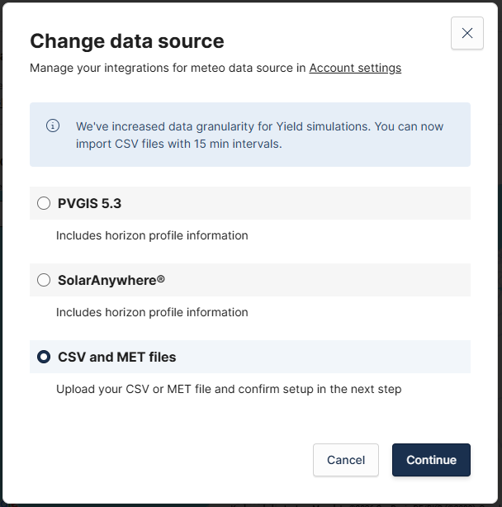This screenshot has height=507, width=502.
Task: Click the data granularity notice text
Action: click(x=259, y=135)
